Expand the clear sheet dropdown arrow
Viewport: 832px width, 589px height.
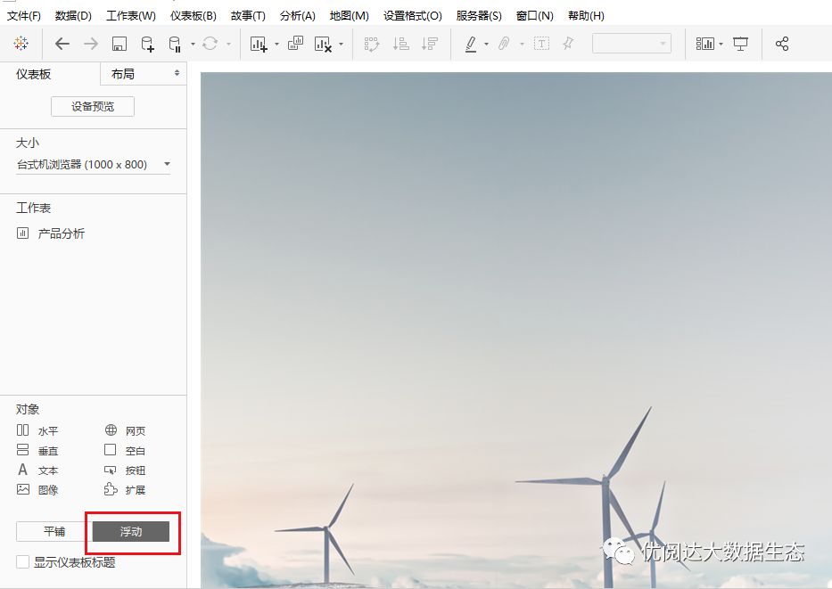(341, 44)
